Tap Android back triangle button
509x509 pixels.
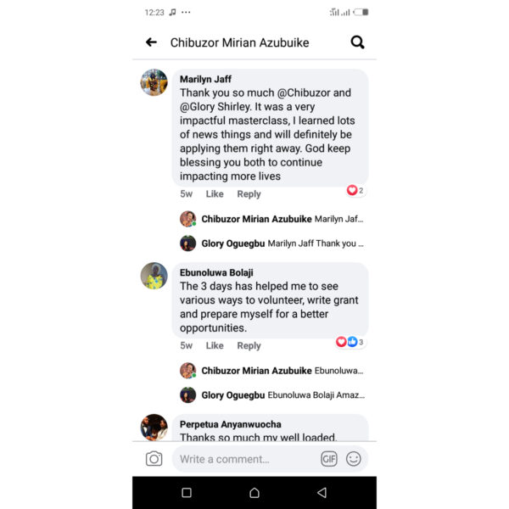322,492
